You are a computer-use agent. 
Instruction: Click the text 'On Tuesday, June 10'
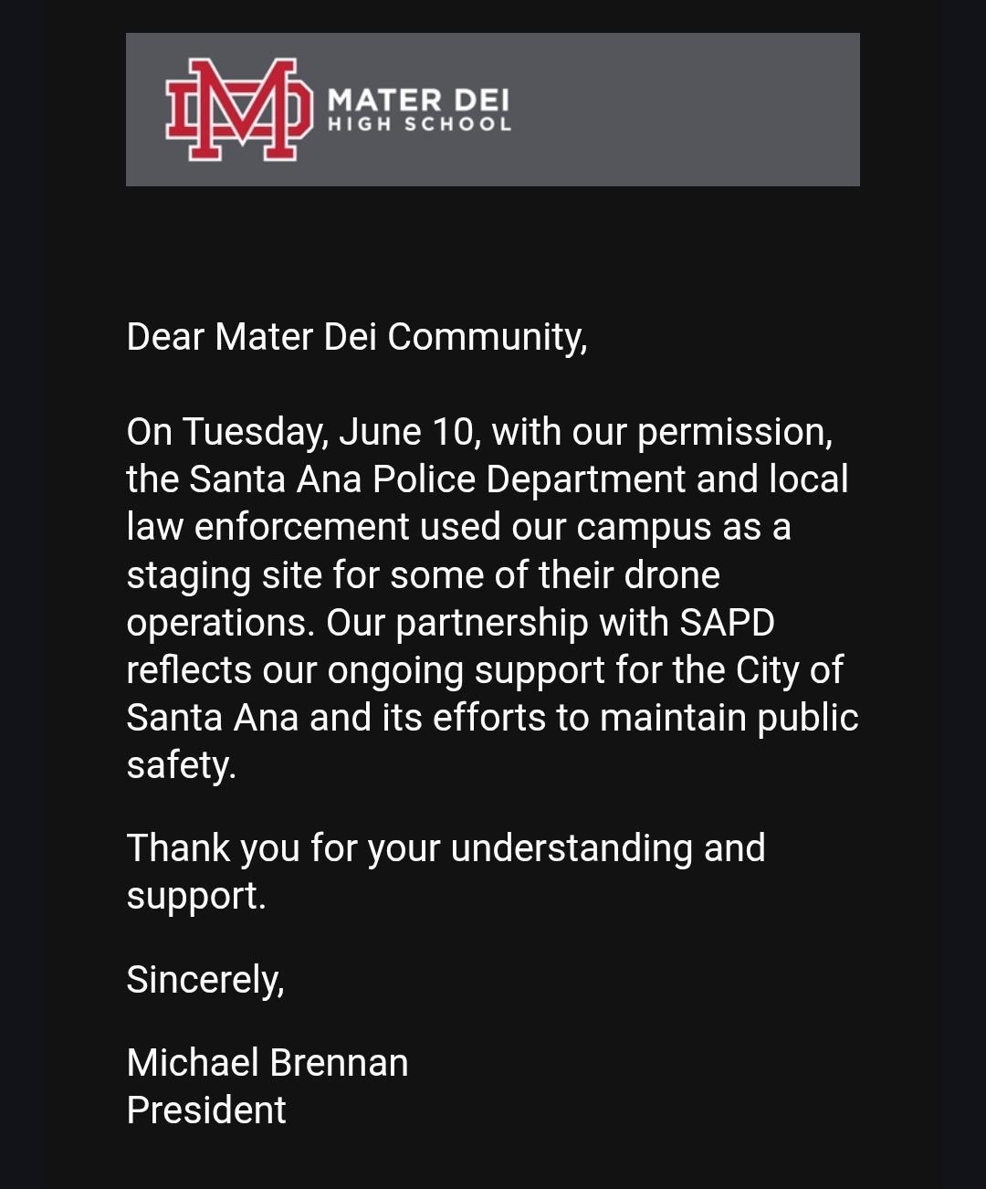click(x=302, y=432)
